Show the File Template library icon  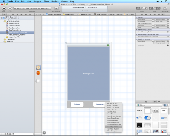[146, 102]
